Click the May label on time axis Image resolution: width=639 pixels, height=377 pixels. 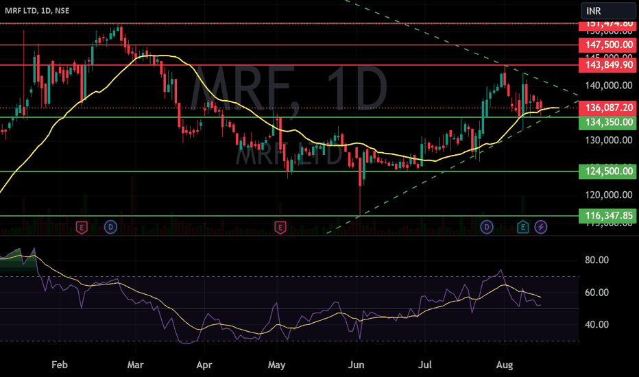277,365
